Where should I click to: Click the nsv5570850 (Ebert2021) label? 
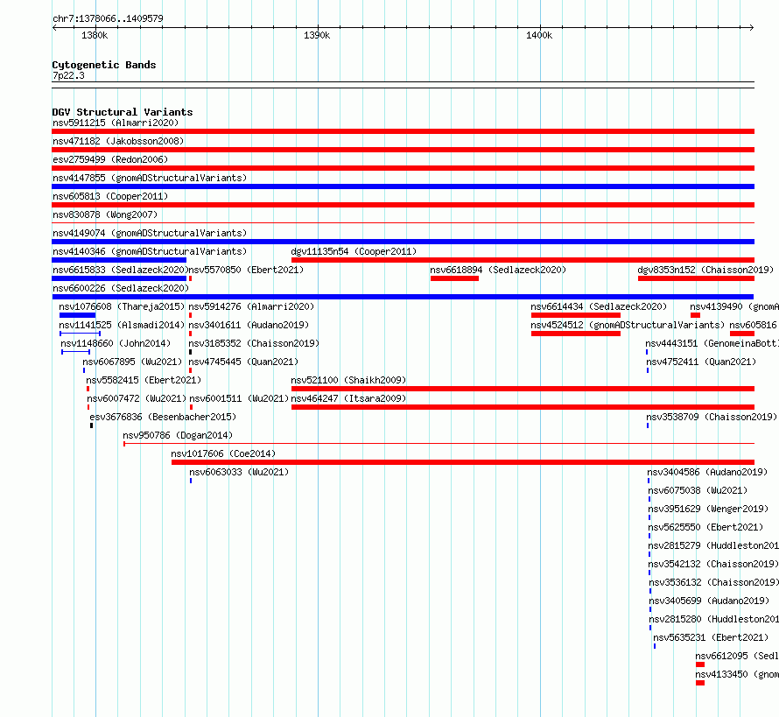pyautogui.click(x=246, y=270)
